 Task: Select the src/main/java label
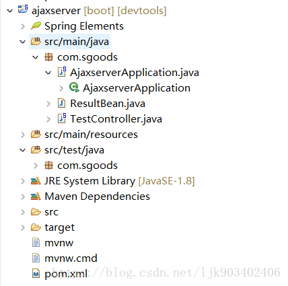[77, 42]
